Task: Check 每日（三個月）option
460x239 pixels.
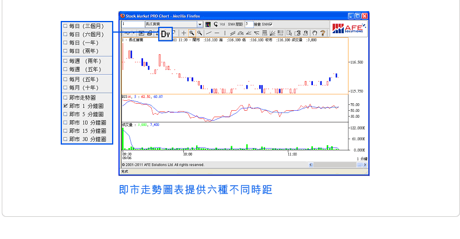Action: (x=65, y=26)
